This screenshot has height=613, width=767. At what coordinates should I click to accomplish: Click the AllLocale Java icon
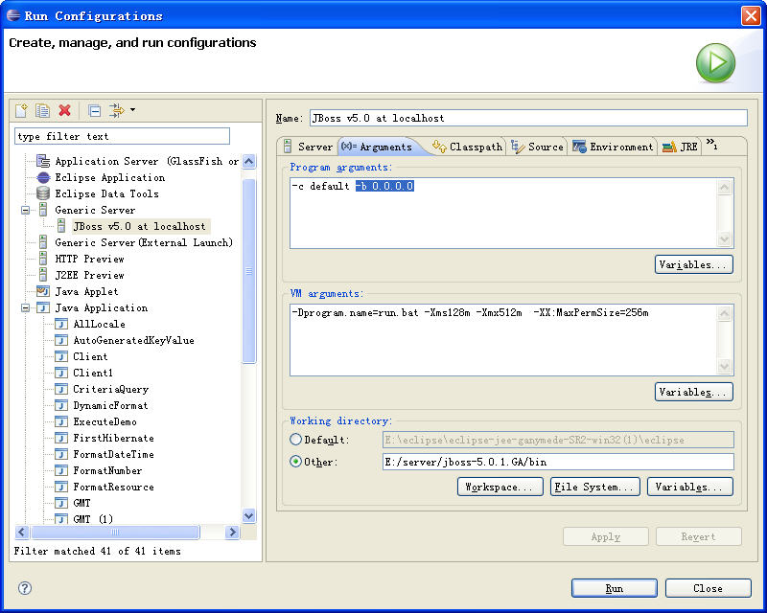61,324
